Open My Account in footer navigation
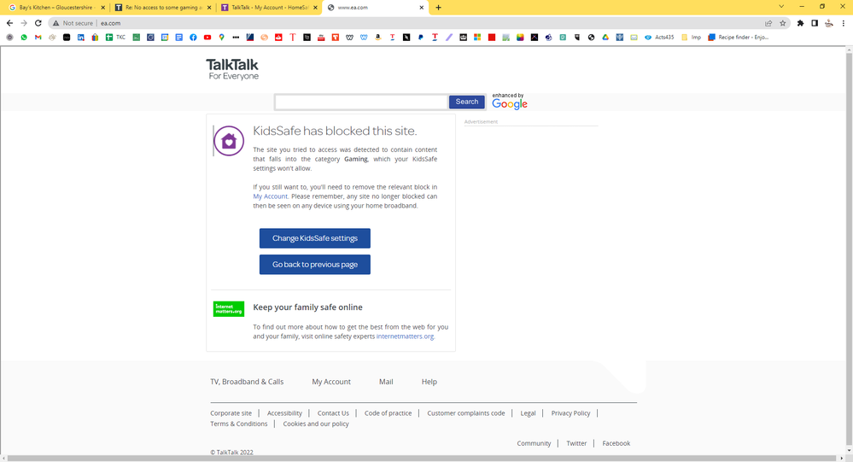 (x=331, y=382)
